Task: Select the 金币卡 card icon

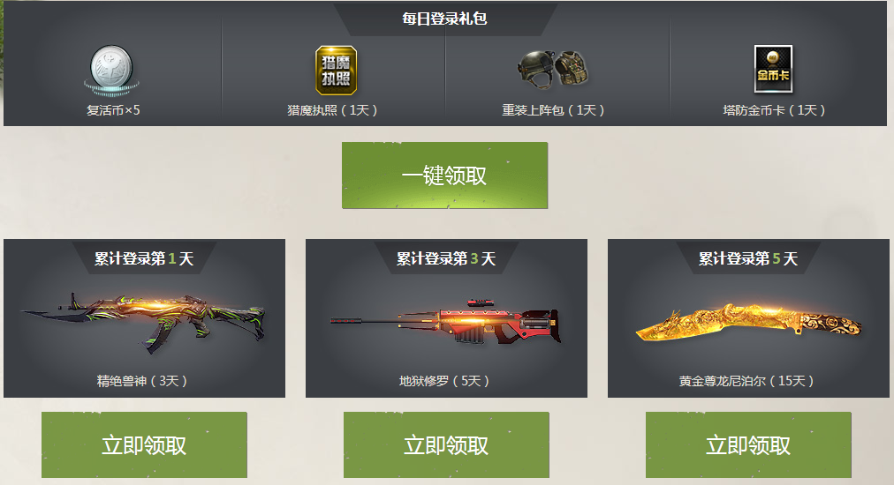Action: (x=773, y=70)
